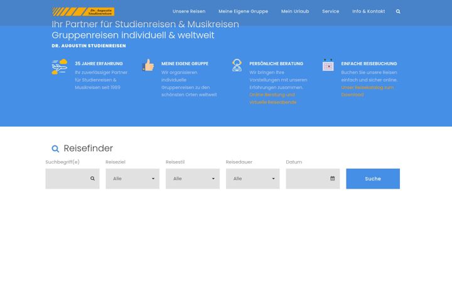
Task: Open the Service menu
Action: pyautogui.click(x=331, y=11)
